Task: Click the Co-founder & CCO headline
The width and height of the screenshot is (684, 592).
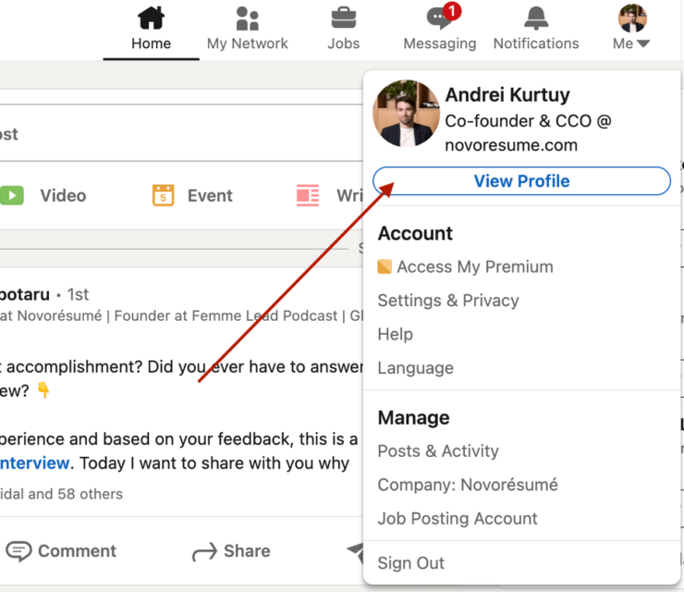Action: (x=529, y=132)
